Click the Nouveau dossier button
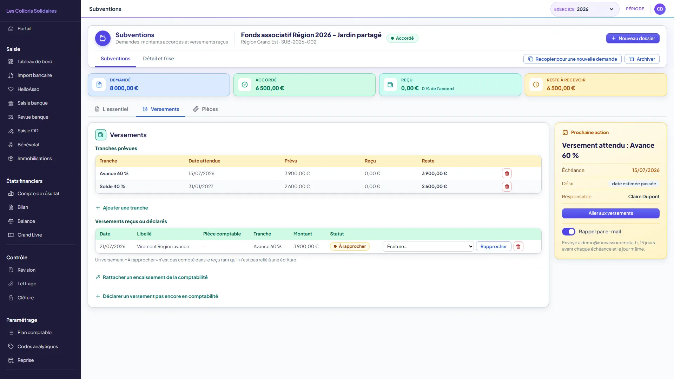674x379 pixels. coord(633,39)
